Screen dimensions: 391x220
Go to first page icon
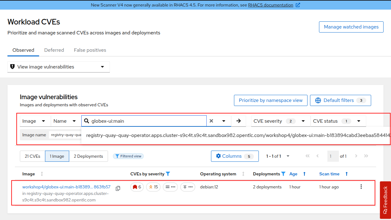pos(308,156)
